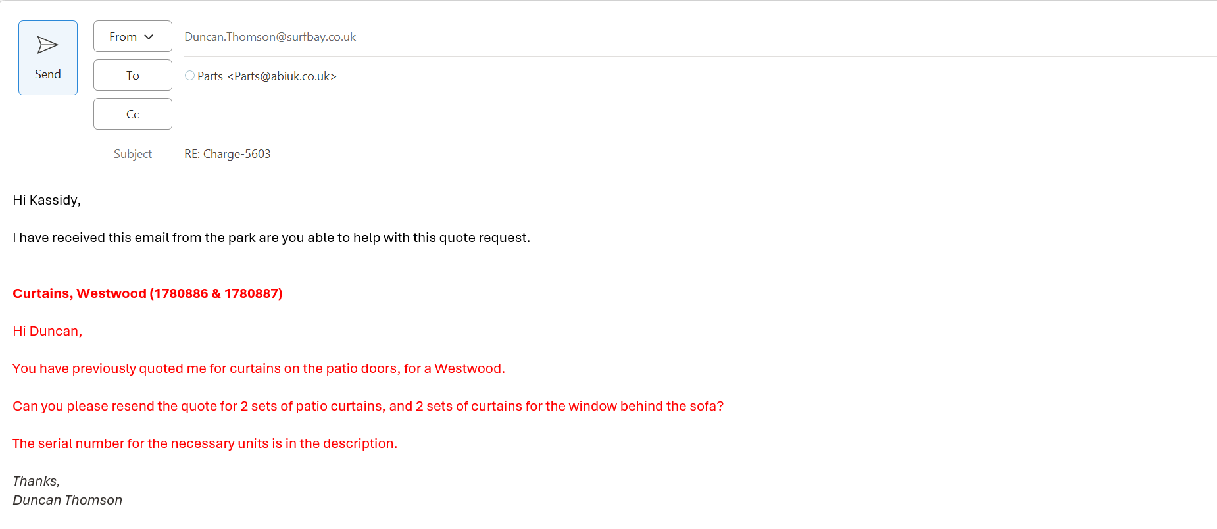1217x529 pixels.
Task: Click the line requesting patio curtains quote
Action: [x=368, y=406]
